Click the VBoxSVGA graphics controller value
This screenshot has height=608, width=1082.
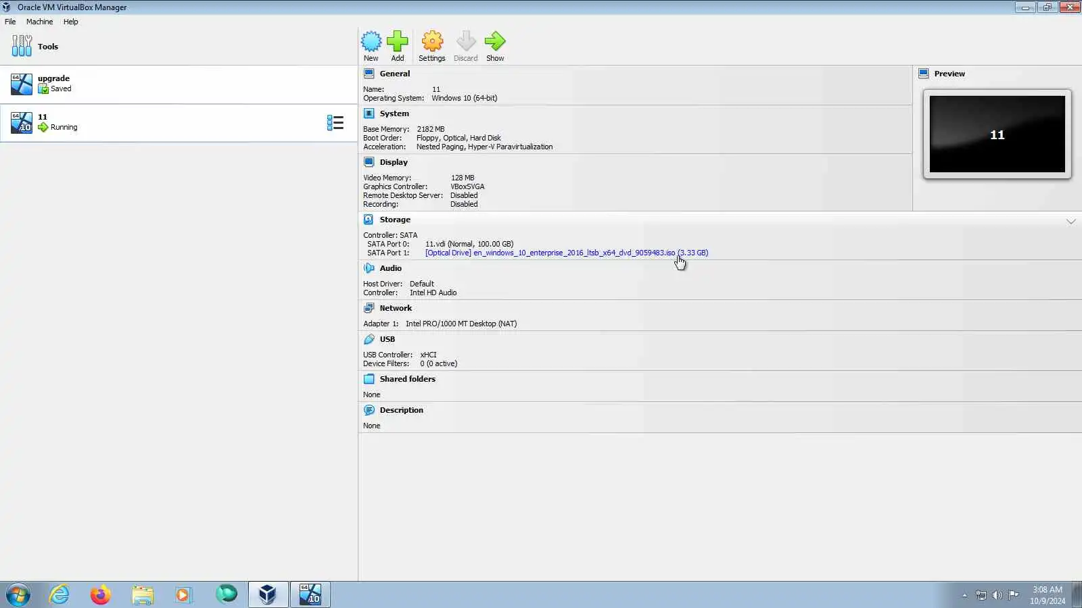tap(467, 186)
